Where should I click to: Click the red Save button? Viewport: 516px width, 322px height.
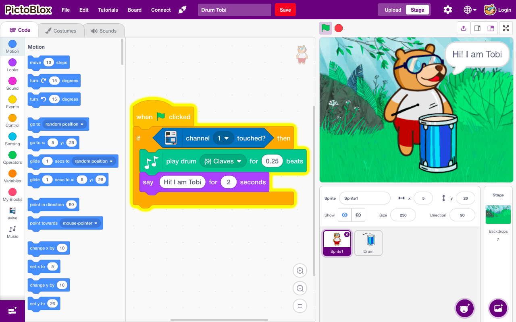285,10
